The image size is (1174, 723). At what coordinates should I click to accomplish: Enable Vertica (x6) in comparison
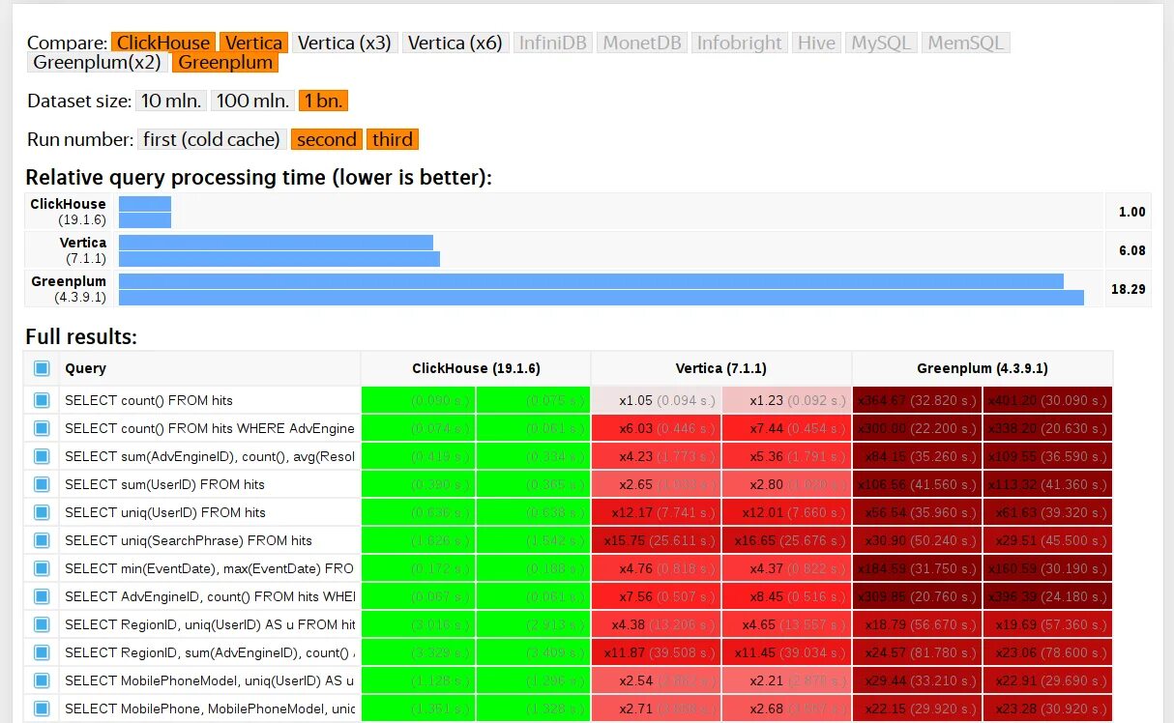pos(455,43)
